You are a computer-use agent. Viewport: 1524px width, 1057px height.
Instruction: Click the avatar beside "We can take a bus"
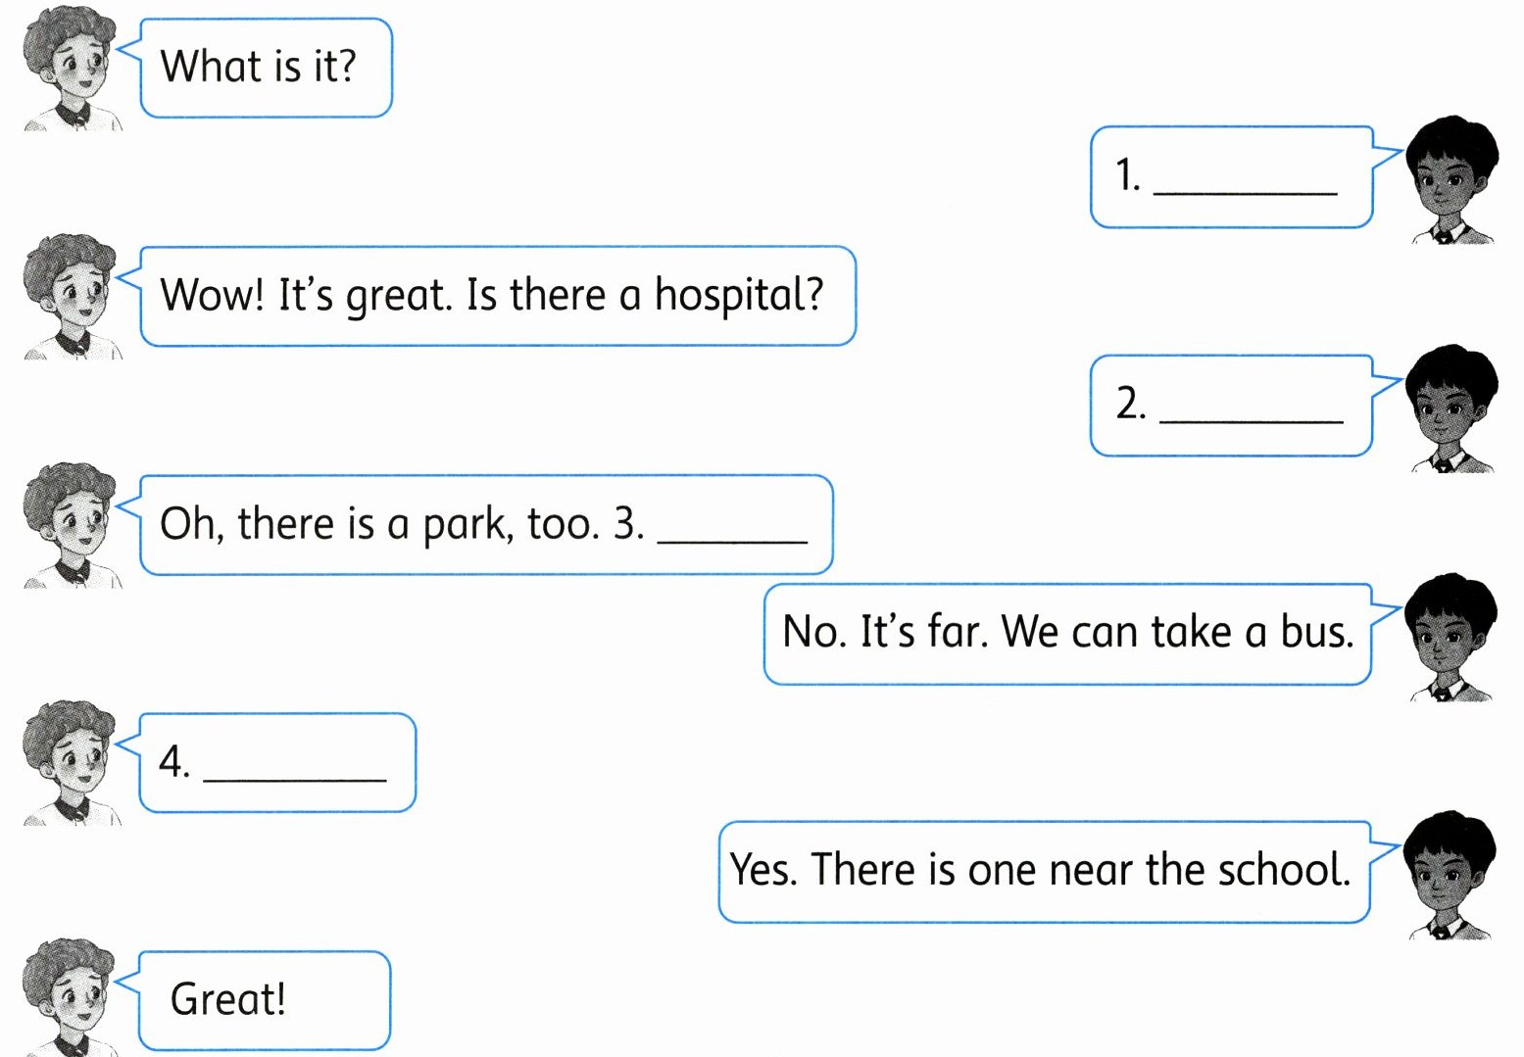[1449, 637]
